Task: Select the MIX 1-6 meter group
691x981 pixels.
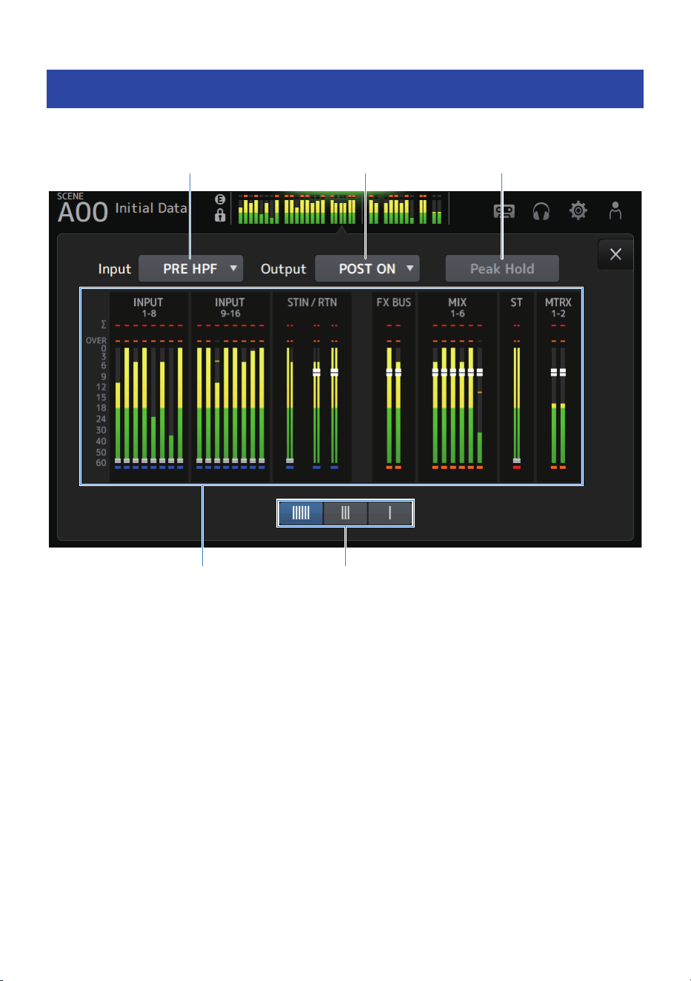Action: pos(458,386)
